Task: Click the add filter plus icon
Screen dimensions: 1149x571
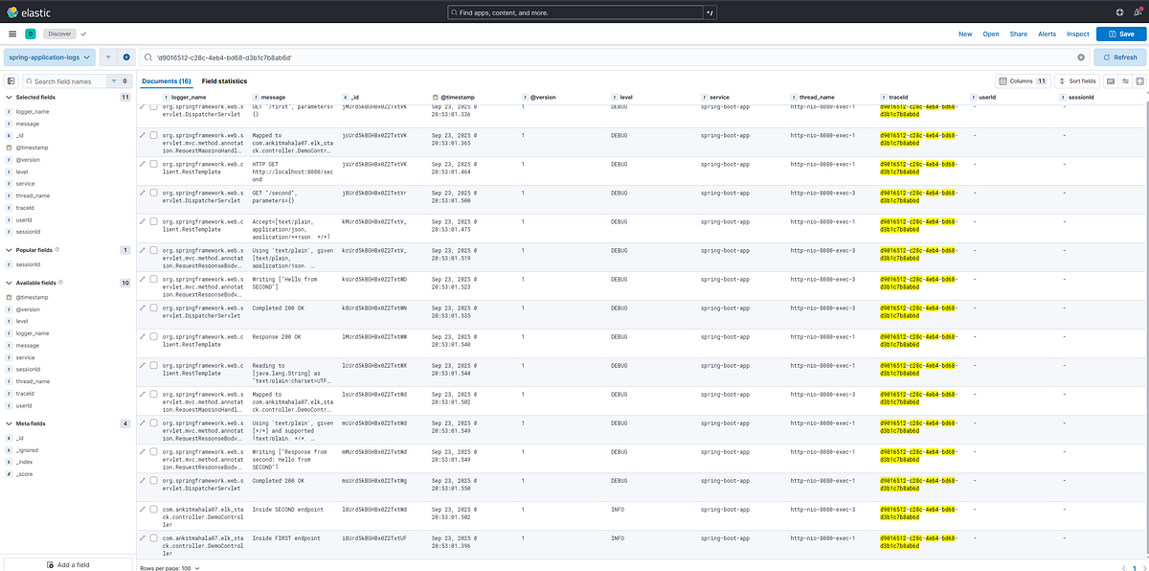Action: point(126,57)
